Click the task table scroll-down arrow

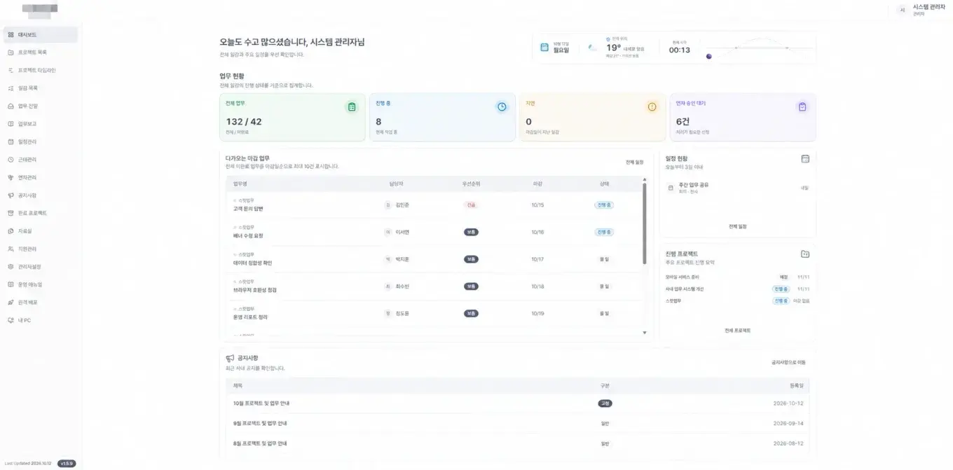(645, 333)
